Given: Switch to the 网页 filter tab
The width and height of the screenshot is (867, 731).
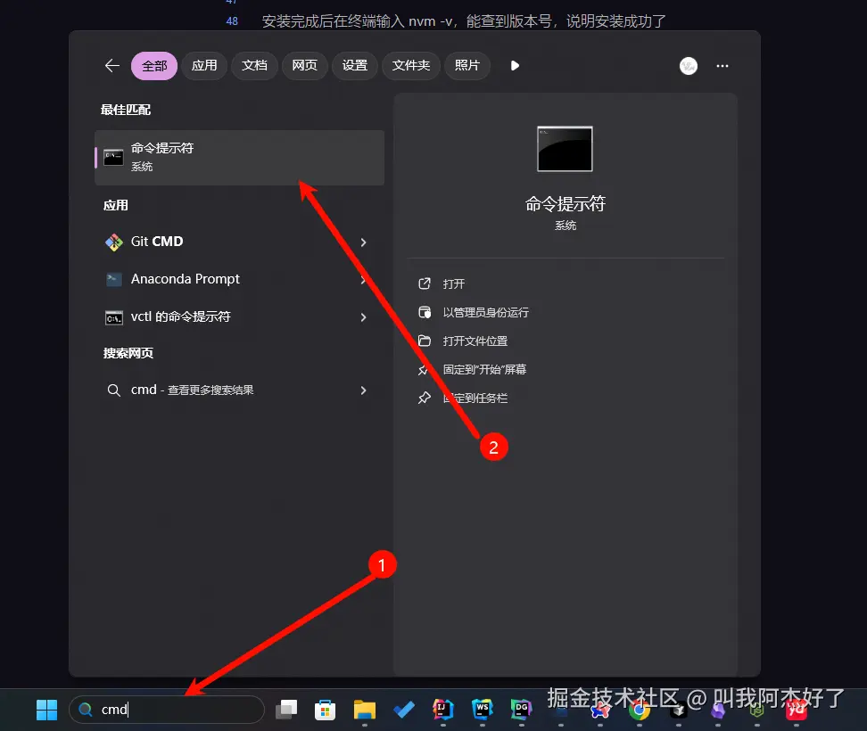Looking at the screenshot, I should click(305, 66).
